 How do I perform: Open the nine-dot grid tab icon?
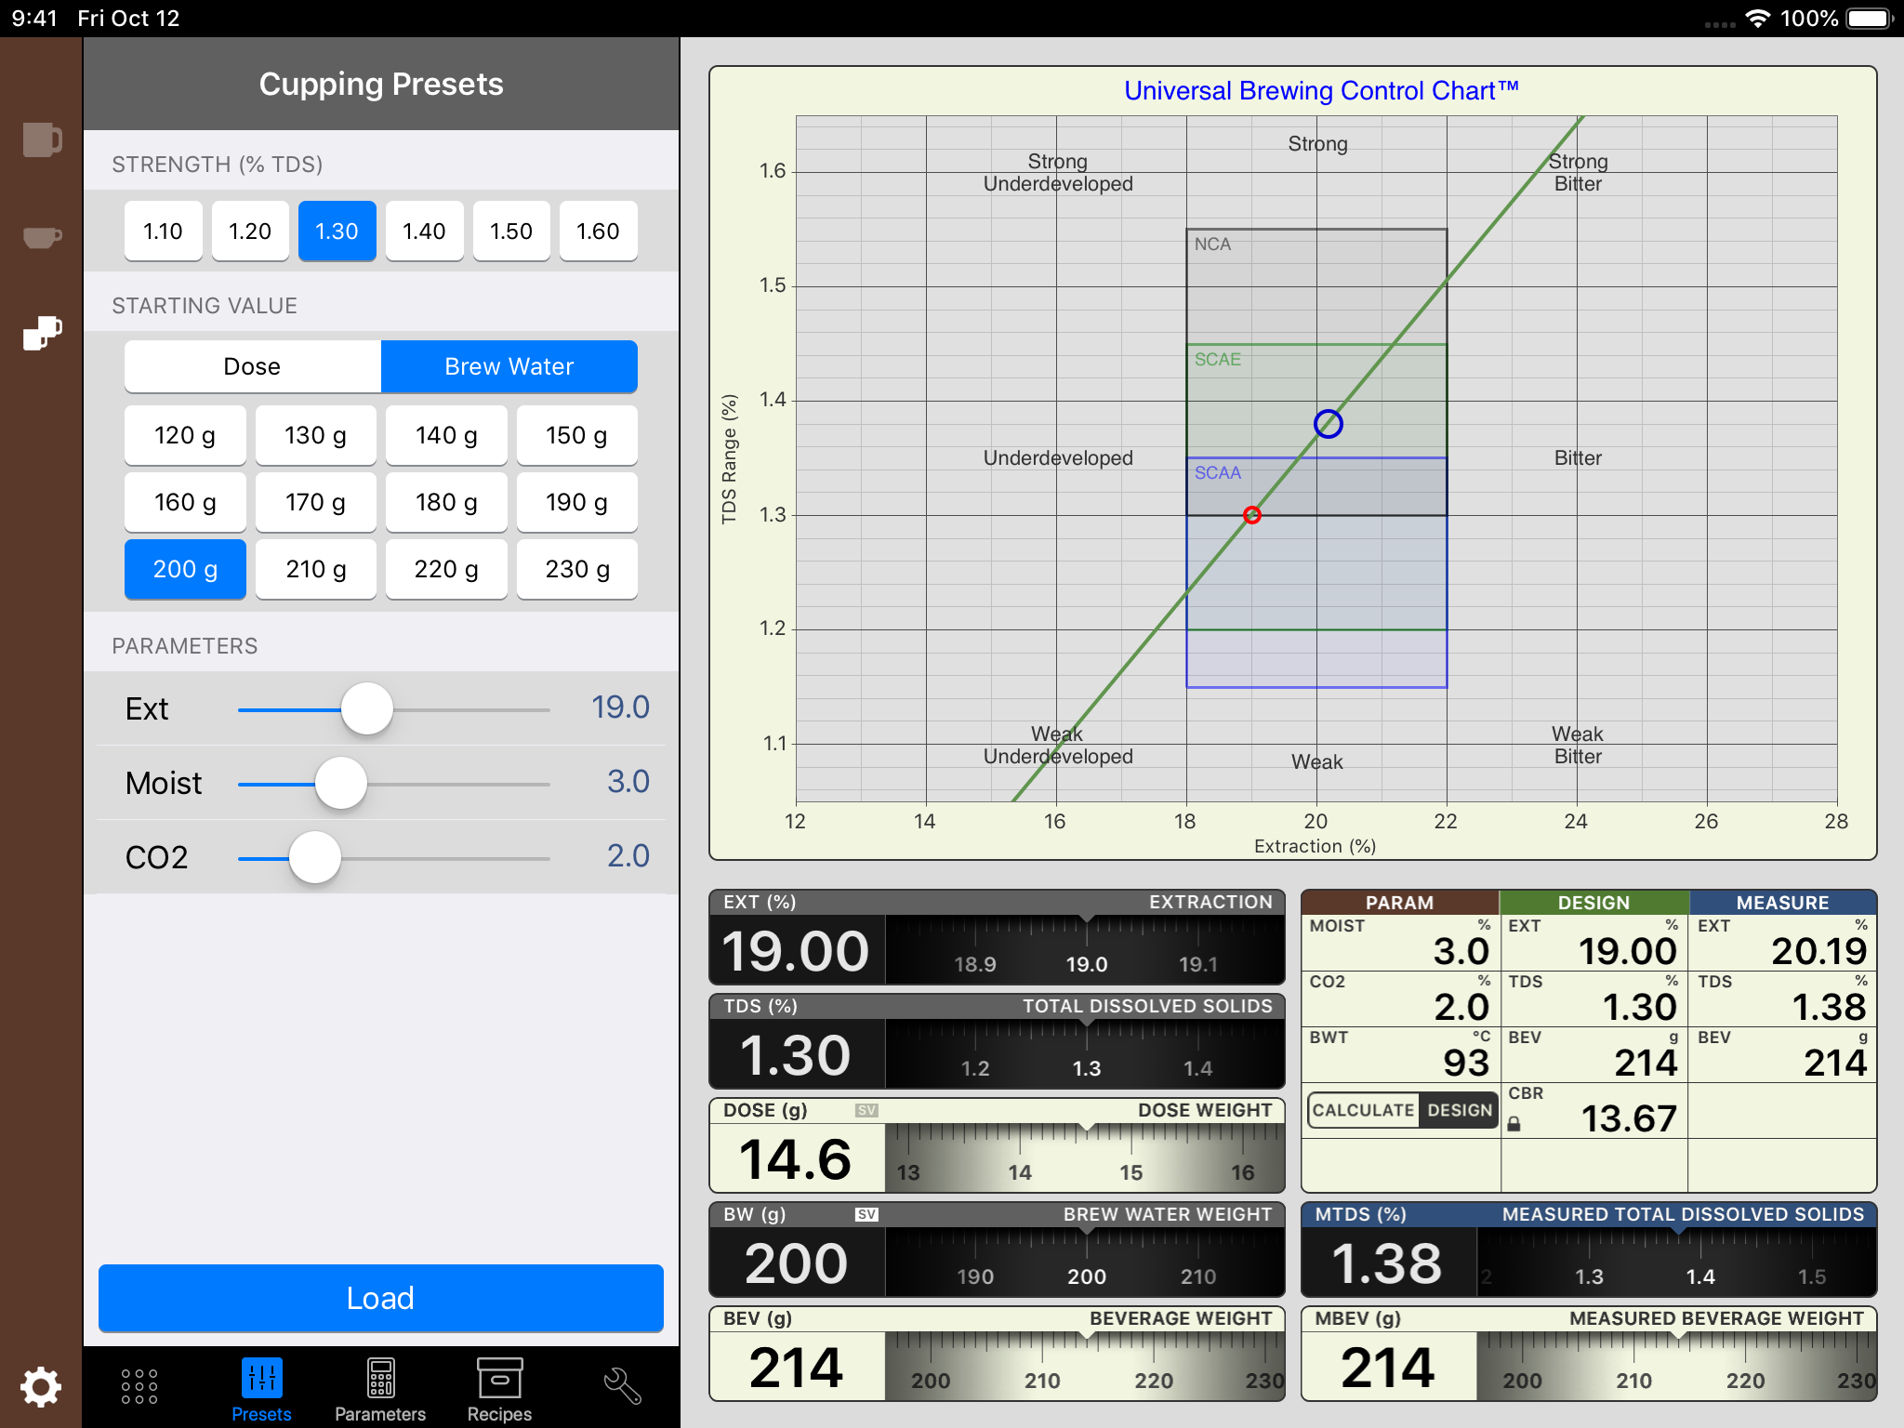139,1385
